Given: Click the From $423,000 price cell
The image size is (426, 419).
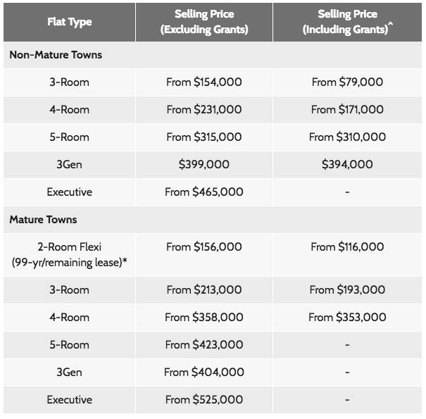Looking at the screenshot, I should [204, 345].
